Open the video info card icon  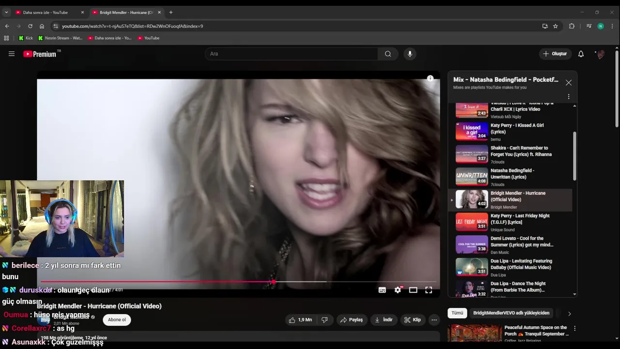coord(430,79)
